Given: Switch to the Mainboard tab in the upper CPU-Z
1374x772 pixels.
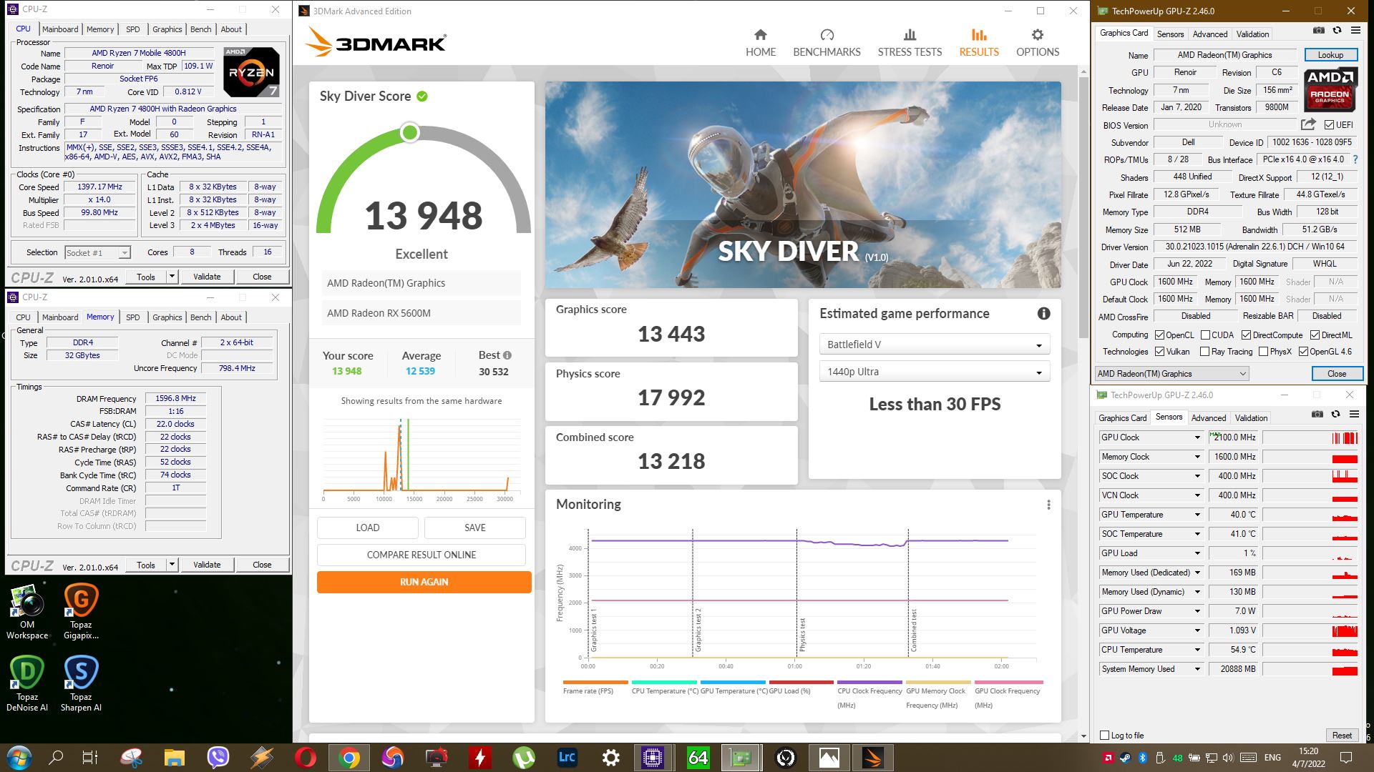Looking at the screenshot, I should coord(60,29).
